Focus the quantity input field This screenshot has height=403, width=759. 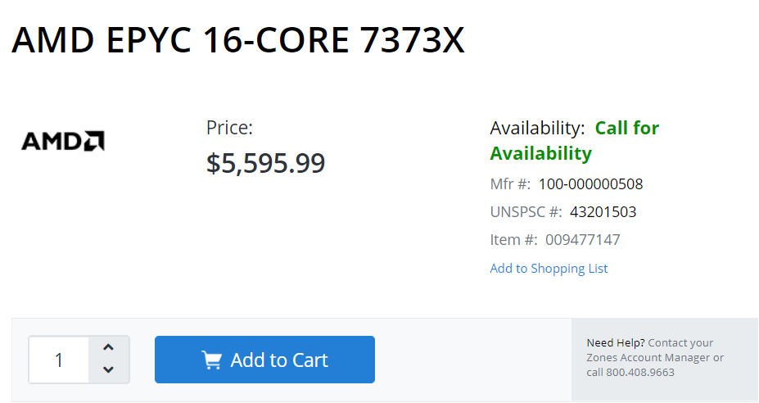click(59, 360)
